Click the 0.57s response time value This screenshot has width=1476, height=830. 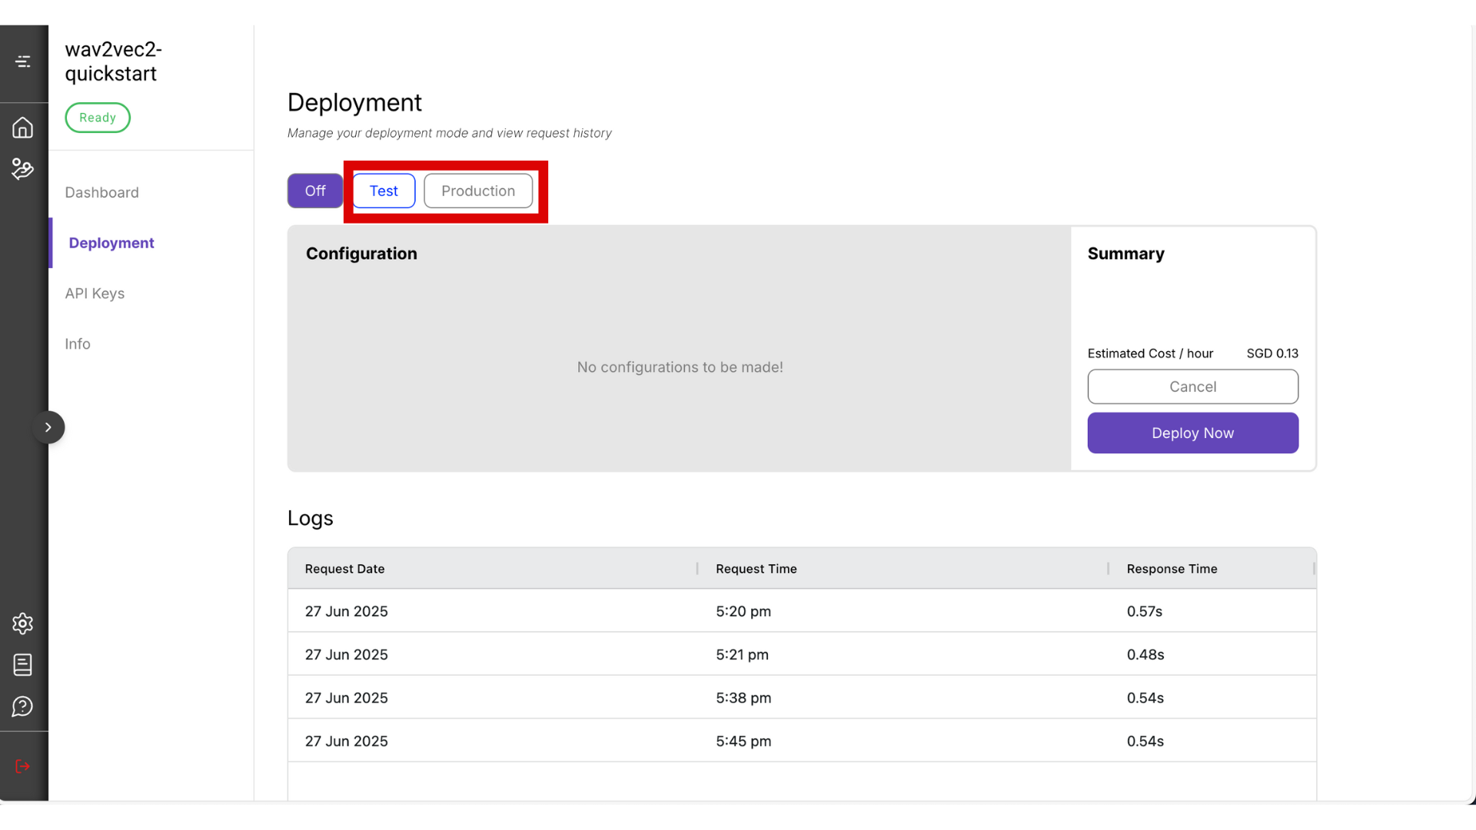pyautogui.click(x=1145, y=611)
